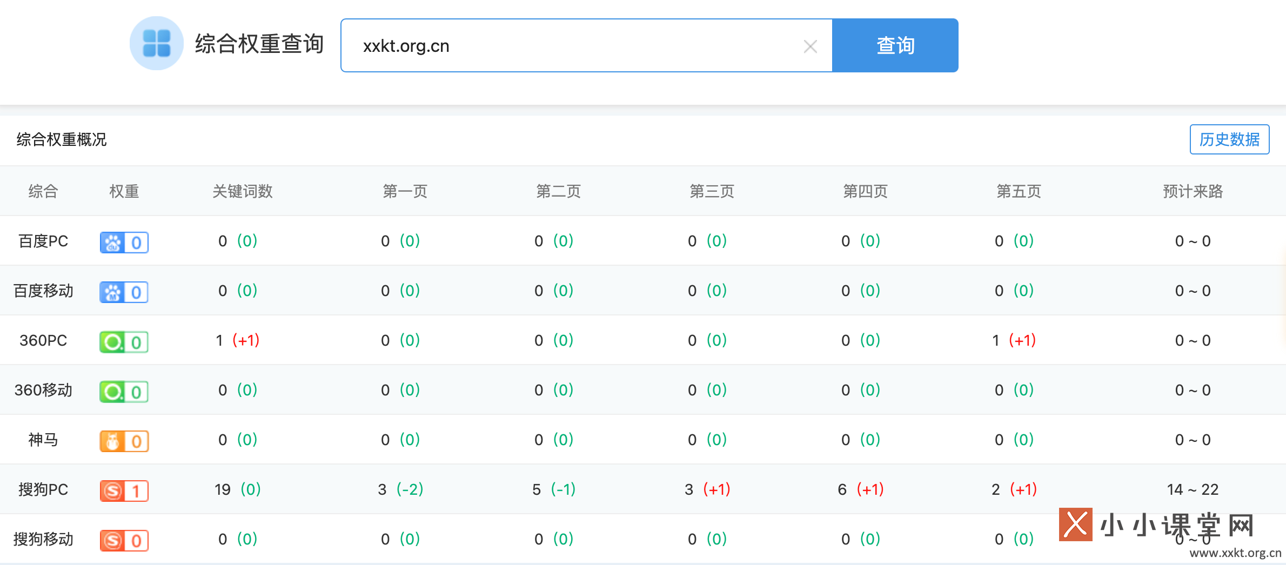
Task: Click the 第一页 column header
Action: 405,191
